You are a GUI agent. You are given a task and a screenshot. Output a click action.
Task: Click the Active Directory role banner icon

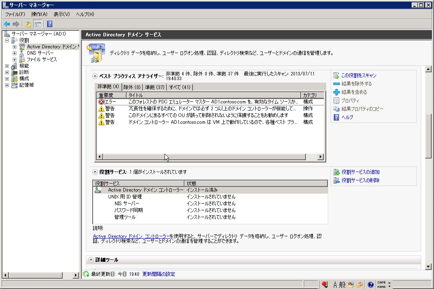coord(96,53)
